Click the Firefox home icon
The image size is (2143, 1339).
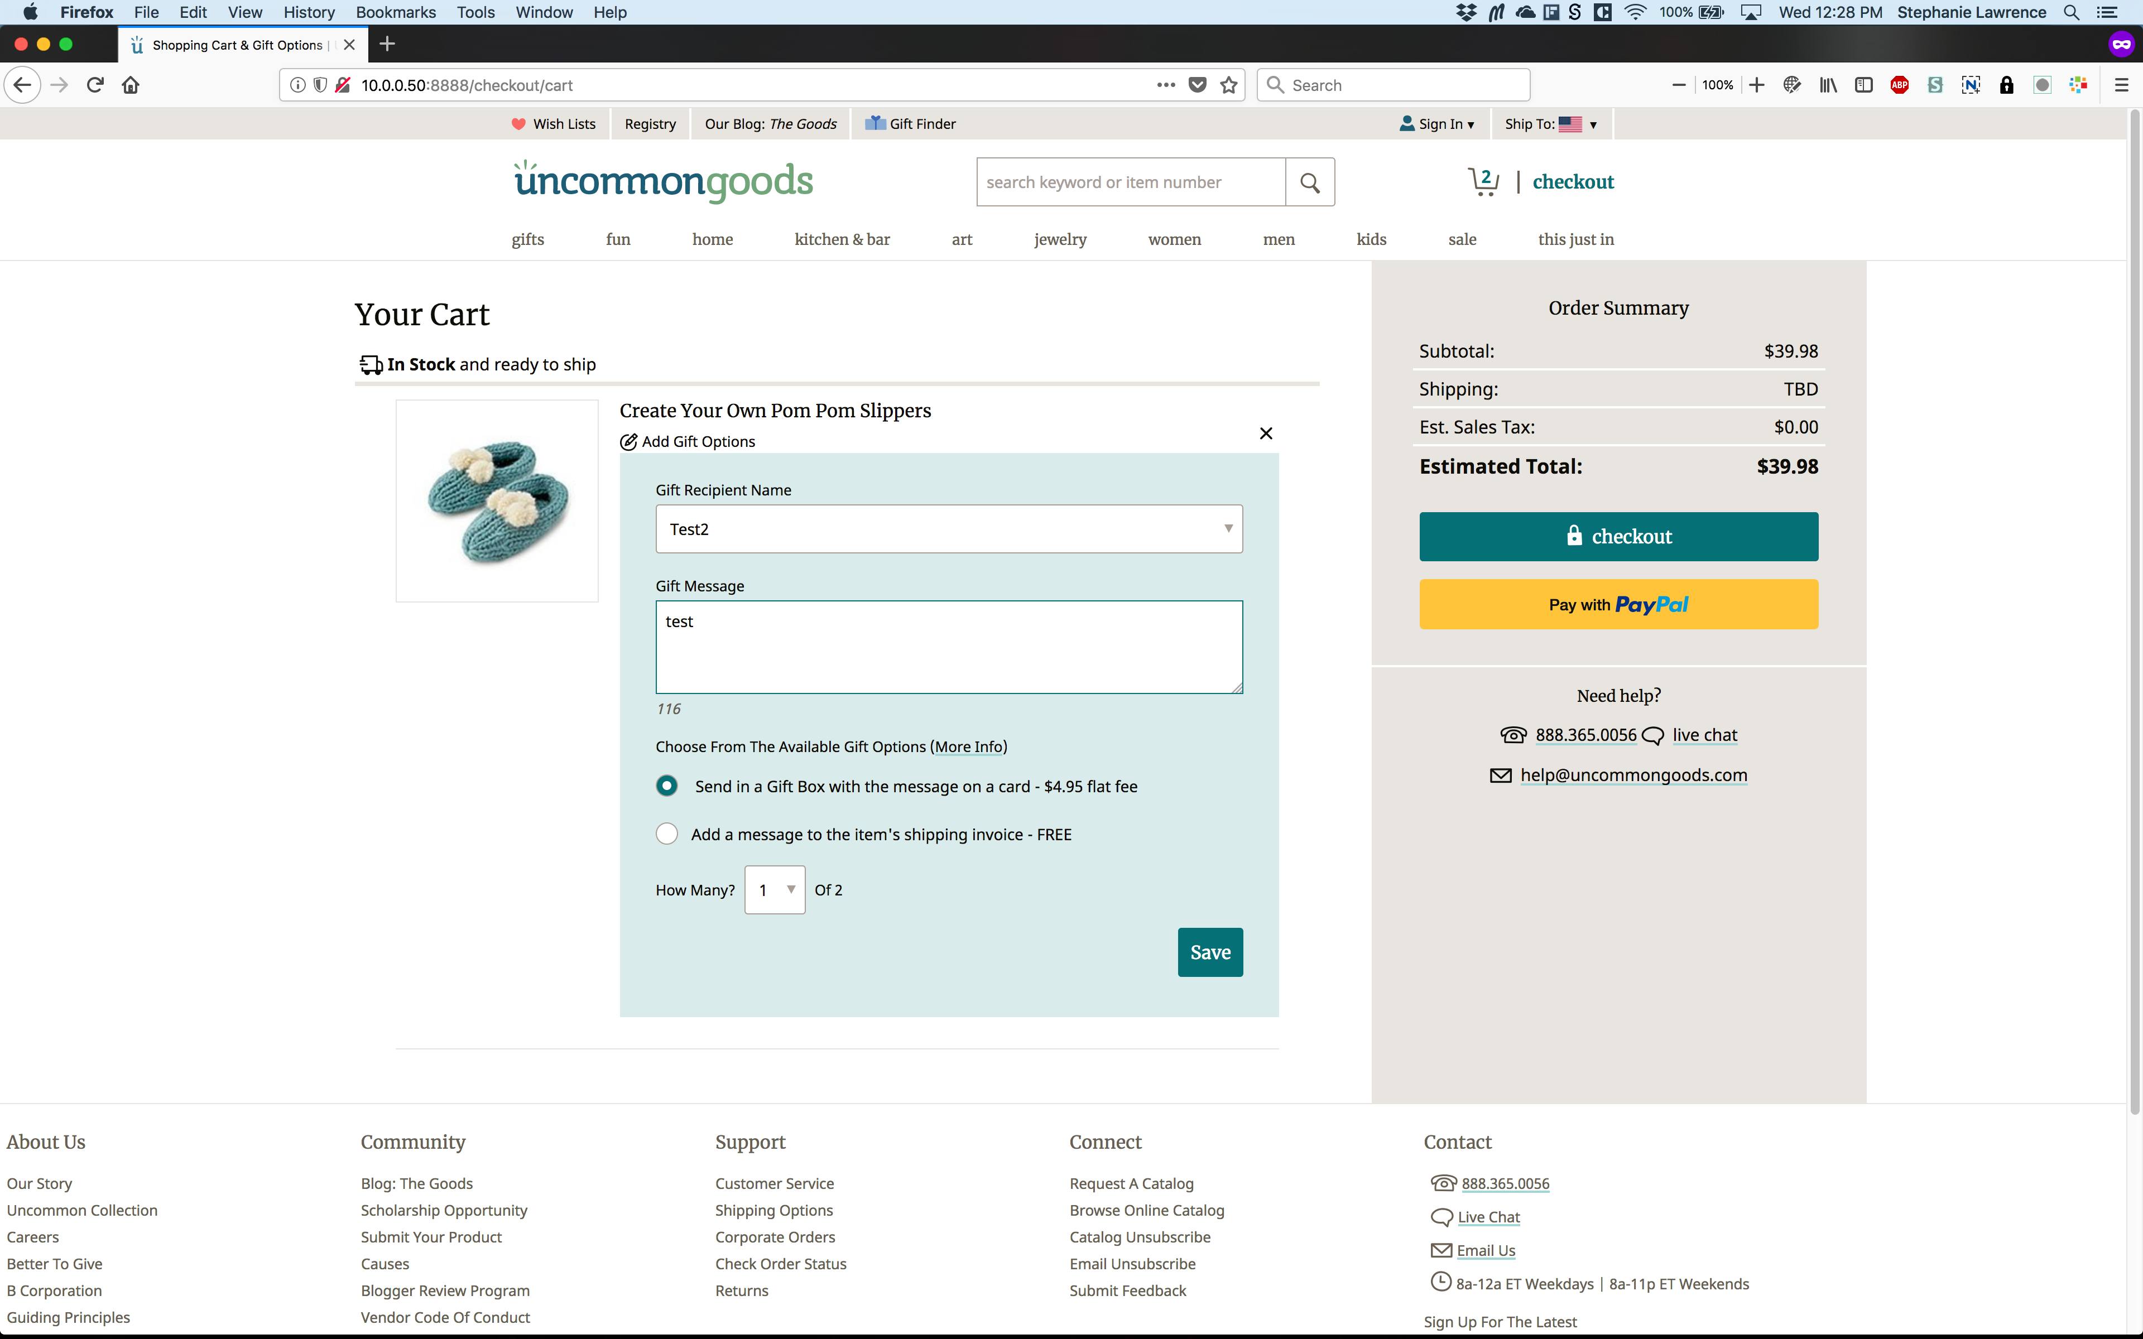[130, 85]
